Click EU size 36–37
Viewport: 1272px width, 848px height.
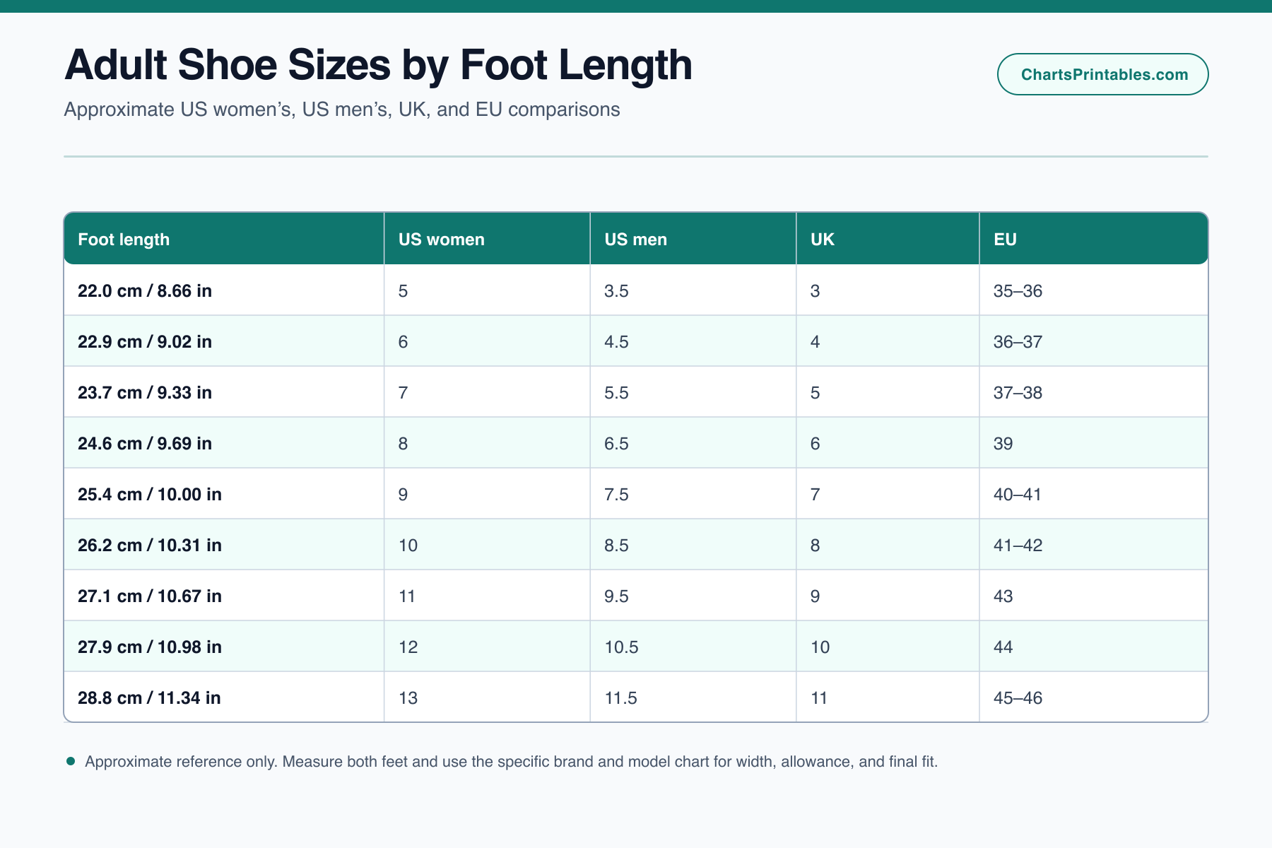pyautogui.click(x=1094, y=341)
